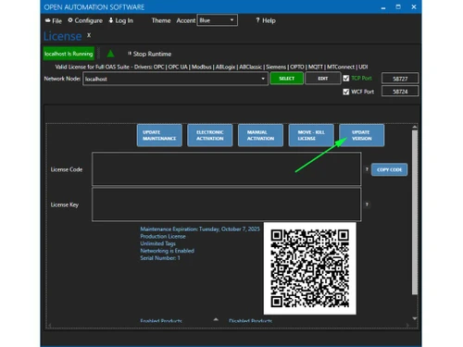The image size is (463, 347).
Task: Close the License tab with the x
Action: click(89, 35)
